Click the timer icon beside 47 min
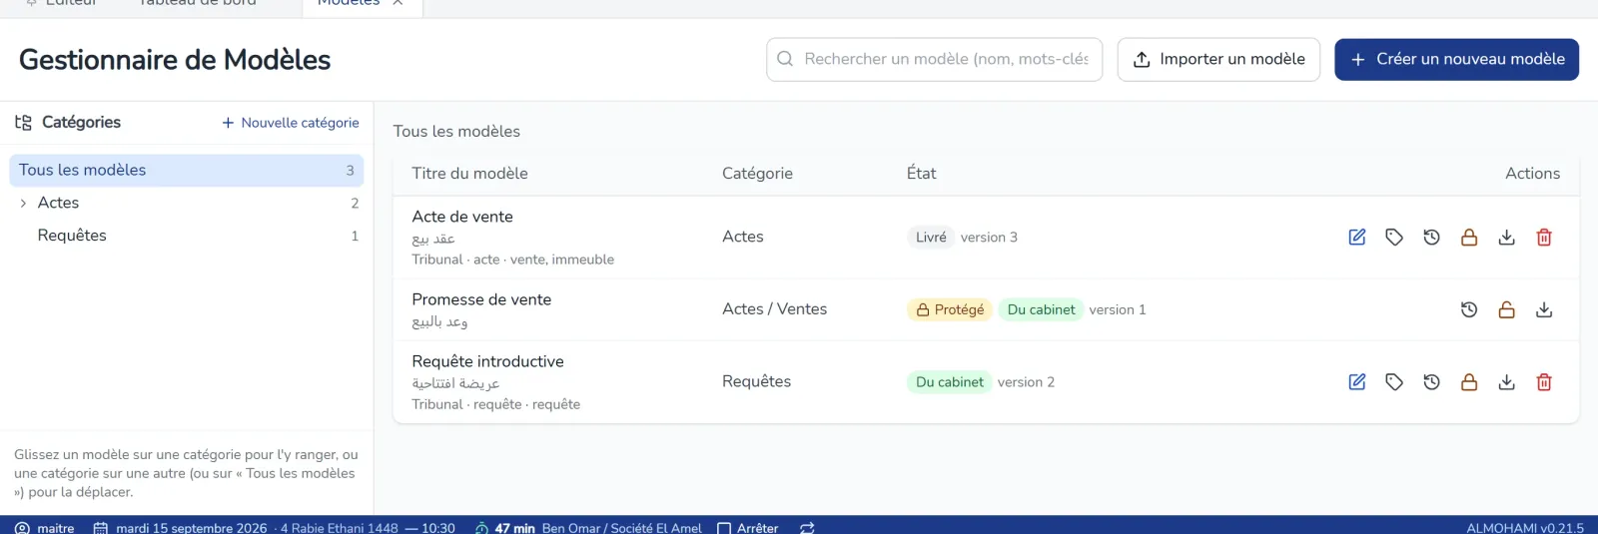 pyautogui.click(x=481, y=528)
